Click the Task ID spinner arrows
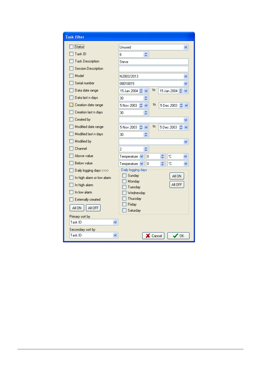The width and height of the screenshot is (261, 371). coord(146,55)
